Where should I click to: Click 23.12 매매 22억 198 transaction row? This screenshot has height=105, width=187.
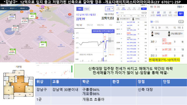click(x=131, y=22)
